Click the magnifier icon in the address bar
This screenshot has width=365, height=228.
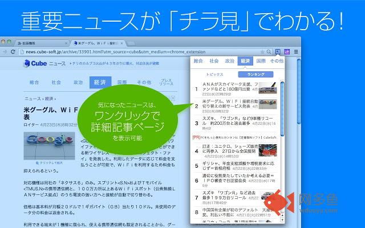(269, 52)
